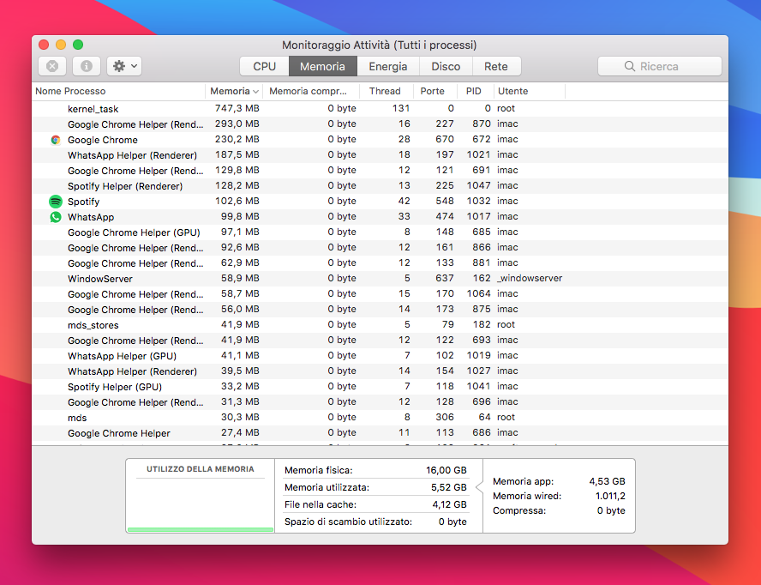This screenshot has width=761, height=585.
Task: Switch to the Energia tab
Action: point(387,66)
